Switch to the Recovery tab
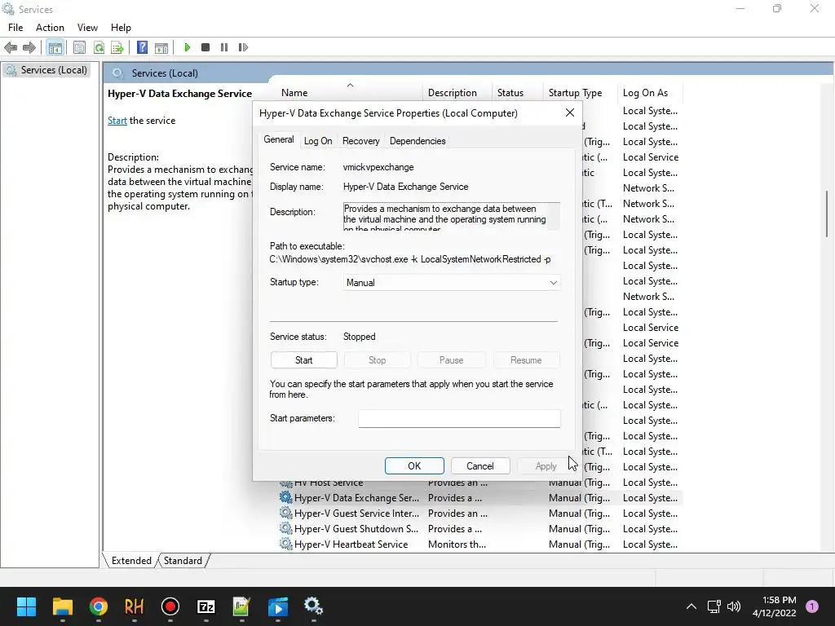 pyautogui.click(x=361, y=141)
